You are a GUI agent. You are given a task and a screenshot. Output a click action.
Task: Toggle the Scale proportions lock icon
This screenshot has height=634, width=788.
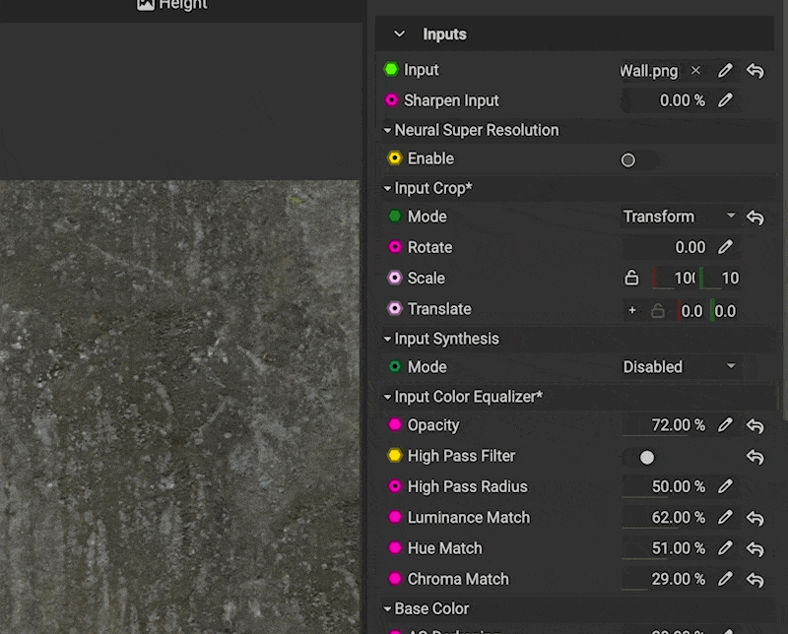[x=632, y=279]
